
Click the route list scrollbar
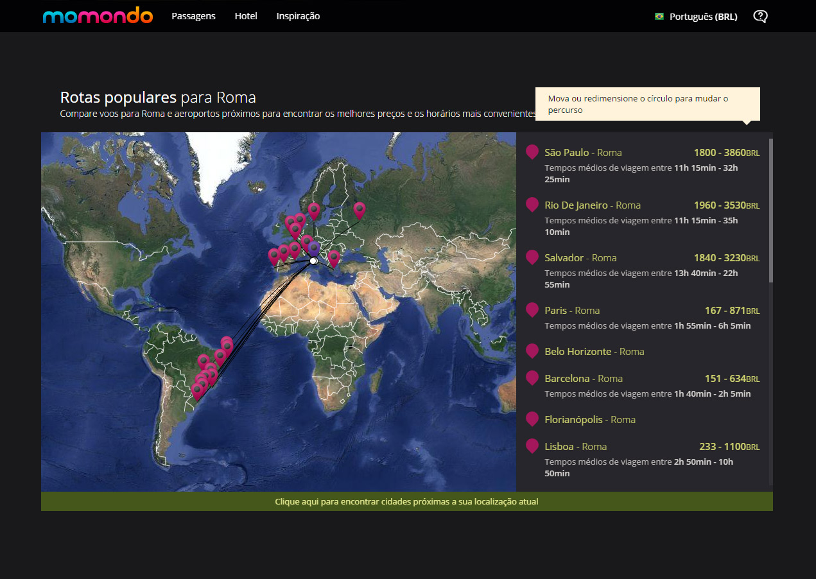770,211
